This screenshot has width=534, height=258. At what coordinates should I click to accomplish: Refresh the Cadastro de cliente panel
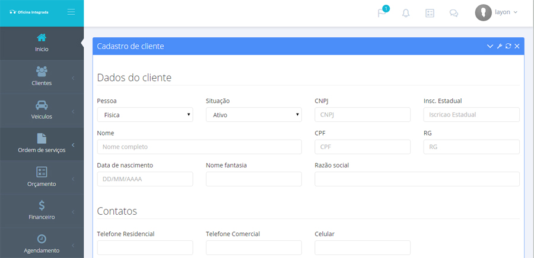coord(508,46)
